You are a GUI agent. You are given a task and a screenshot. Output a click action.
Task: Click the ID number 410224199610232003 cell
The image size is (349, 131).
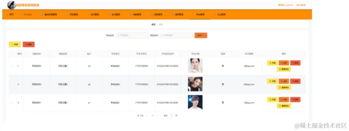(168, 66)
